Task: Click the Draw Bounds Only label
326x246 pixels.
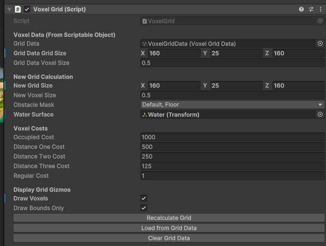Action: (x=39, y=208)
